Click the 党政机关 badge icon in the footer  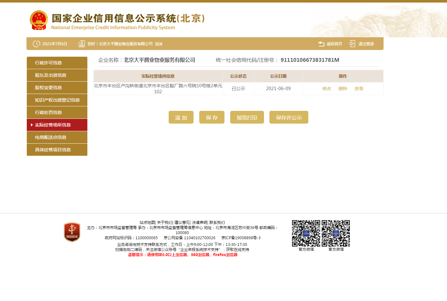[x=72, y=232]
